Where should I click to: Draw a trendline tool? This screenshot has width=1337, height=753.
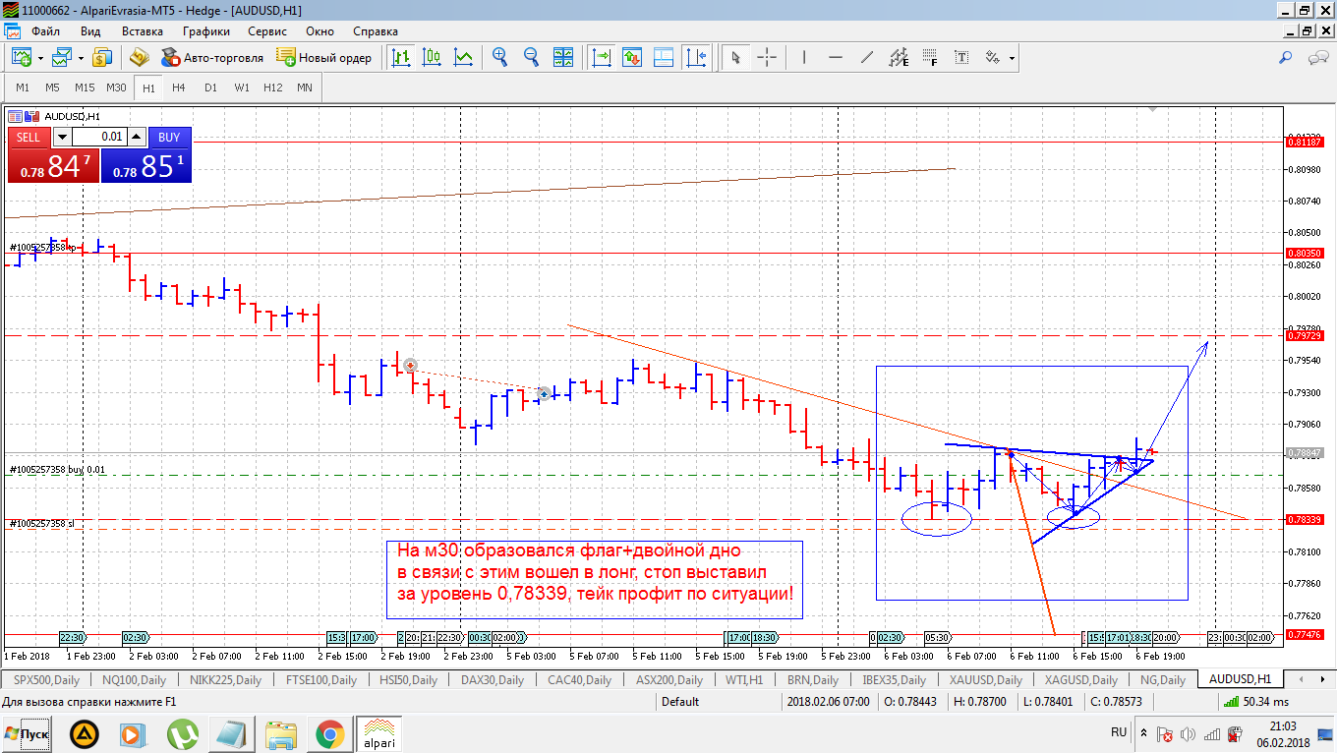click(866, 57)
